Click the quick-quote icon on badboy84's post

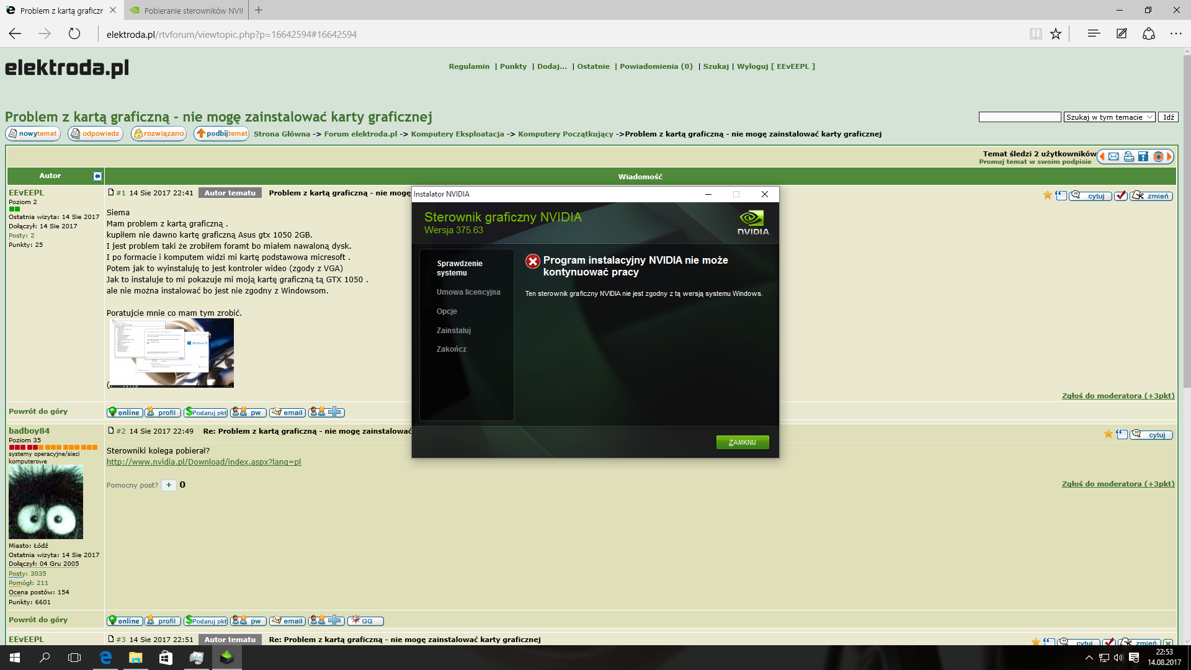1122,434
